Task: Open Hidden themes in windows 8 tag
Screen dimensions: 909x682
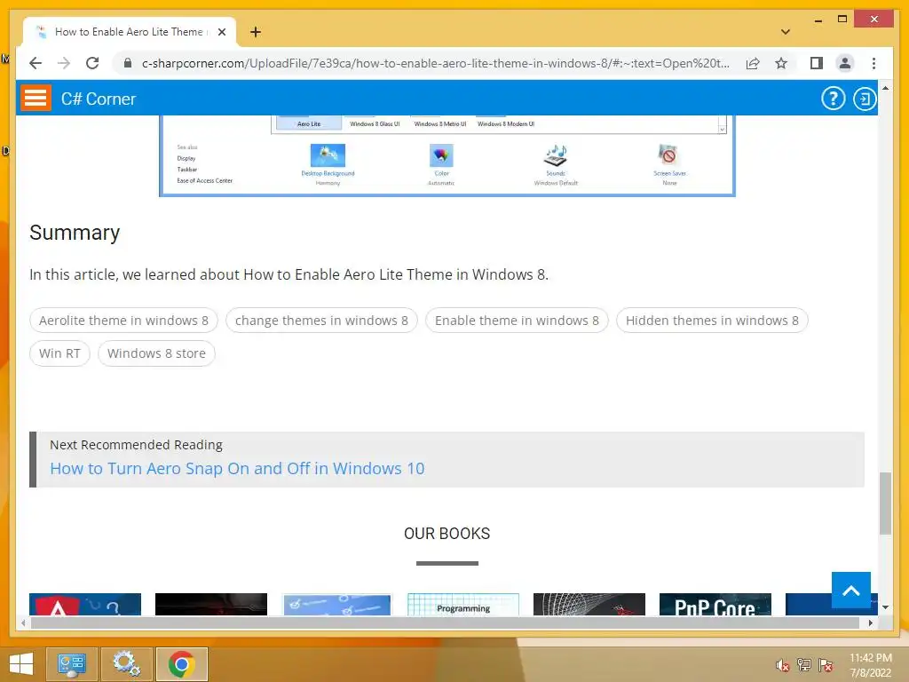Action: coord(712,320)
